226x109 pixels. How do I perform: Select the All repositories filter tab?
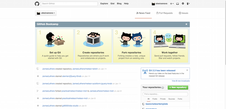pyautogui.click(x=149, y=99)
